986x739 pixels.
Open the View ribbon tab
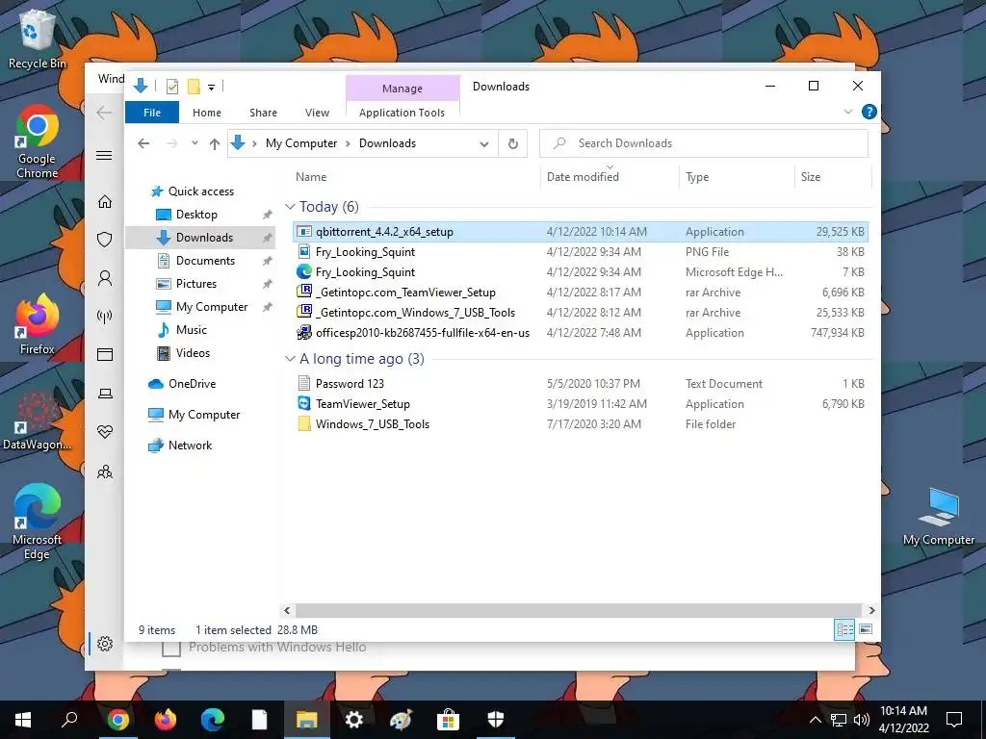[x=317, y=113]
